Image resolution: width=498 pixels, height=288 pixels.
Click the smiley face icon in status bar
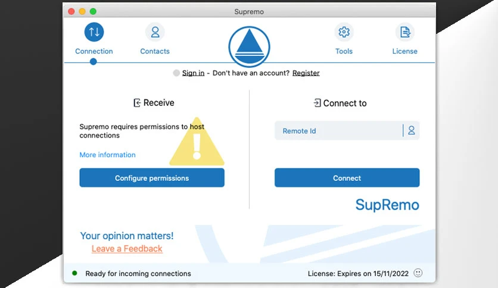[418, 273]
